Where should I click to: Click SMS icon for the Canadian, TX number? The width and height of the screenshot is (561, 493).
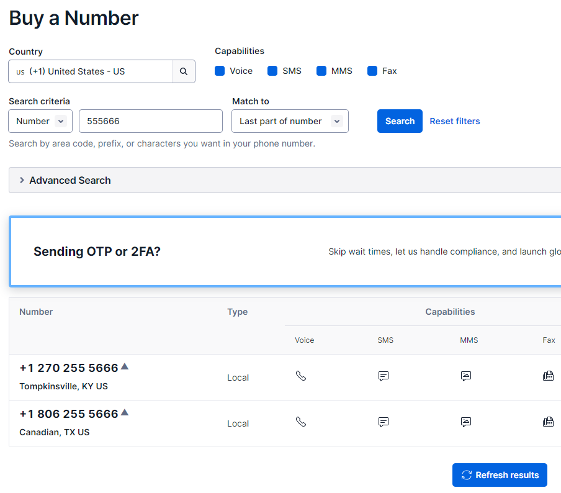(x=383, y=422)
